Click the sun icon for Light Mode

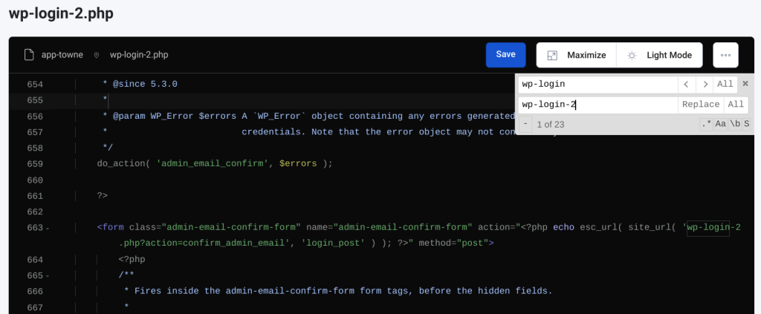632,55
